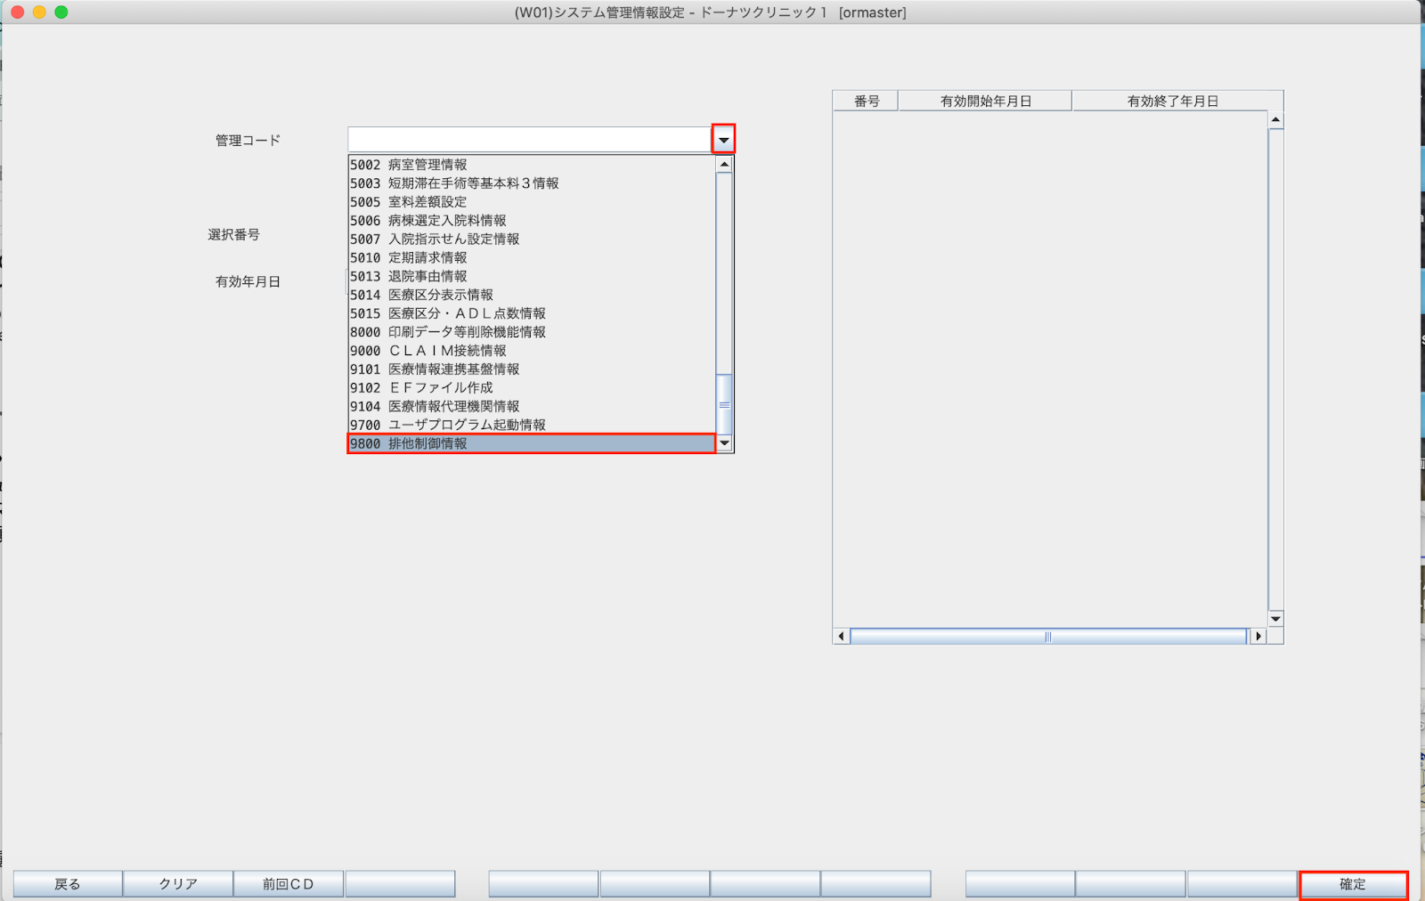The width and height of the screenshot is (1425, 901).
Task: Choose 5002 病室管理情報 in the list
Action: click(x=531, y=165)
